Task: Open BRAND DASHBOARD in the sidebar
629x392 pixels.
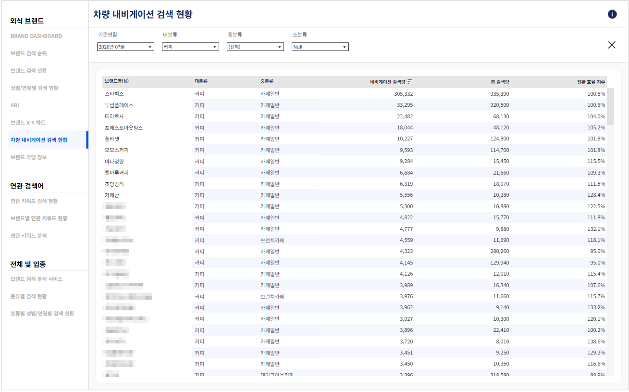Action: (x=36, y=36)
